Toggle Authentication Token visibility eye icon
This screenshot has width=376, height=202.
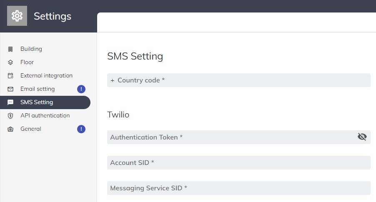pyautogui.click(x=362, y=137)
